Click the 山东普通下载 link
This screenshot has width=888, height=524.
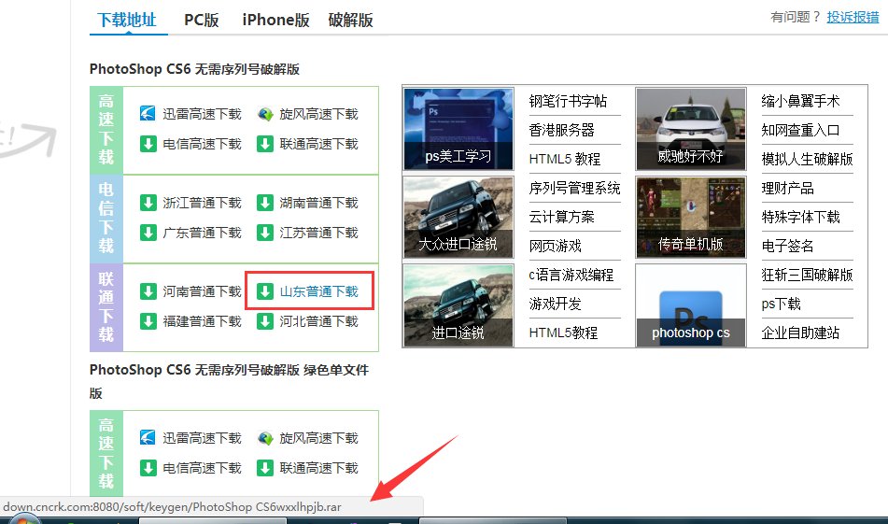(x=318, y=291)
